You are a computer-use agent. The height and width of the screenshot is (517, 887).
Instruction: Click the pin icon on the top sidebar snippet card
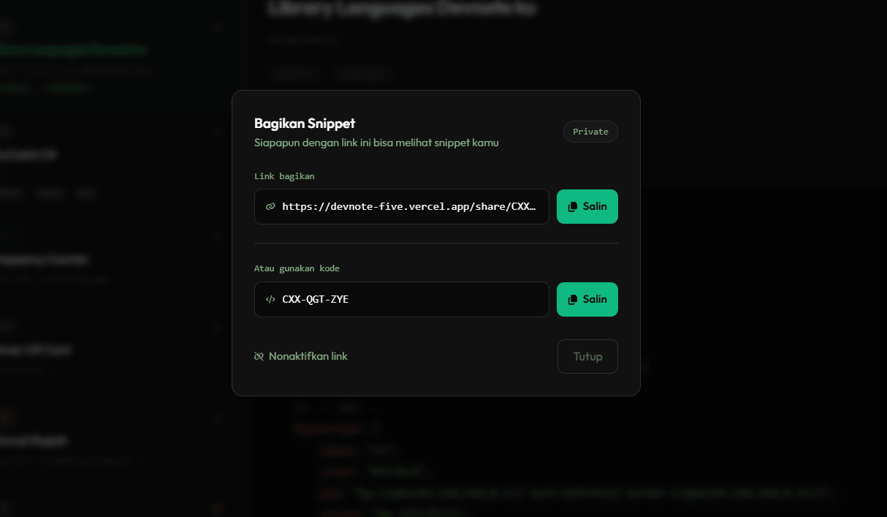[x=218, y=27]
